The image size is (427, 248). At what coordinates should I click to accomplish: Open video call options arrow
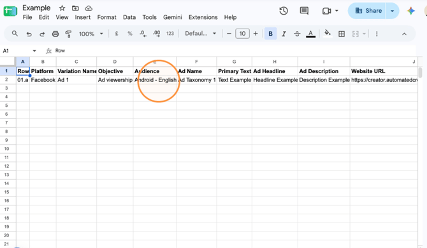tap(337, 11)
